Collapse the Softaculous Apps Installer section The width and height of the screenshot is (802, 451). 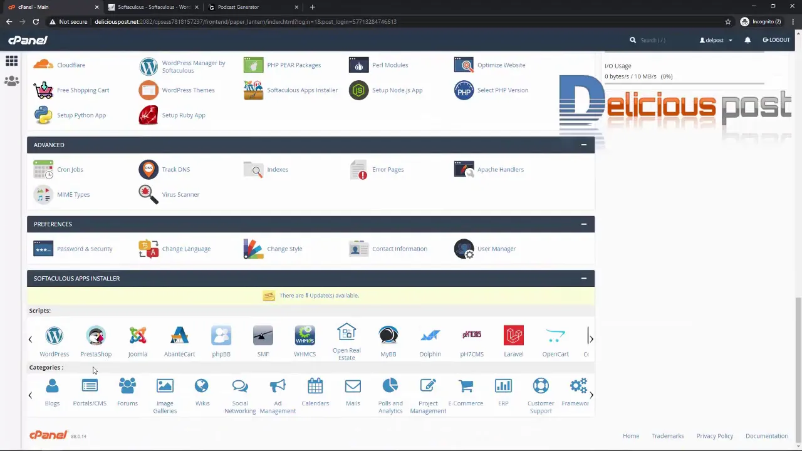(x=583, y=278)
